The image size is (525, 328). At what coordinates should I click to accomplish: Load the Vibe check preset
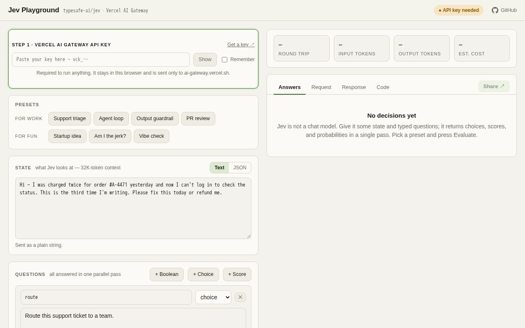point(151,136)
